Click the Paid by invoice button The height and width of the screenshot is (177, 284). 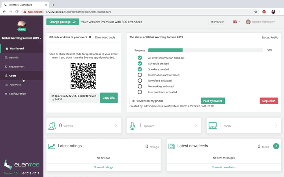pyautogui.click(x=213, y=101)
